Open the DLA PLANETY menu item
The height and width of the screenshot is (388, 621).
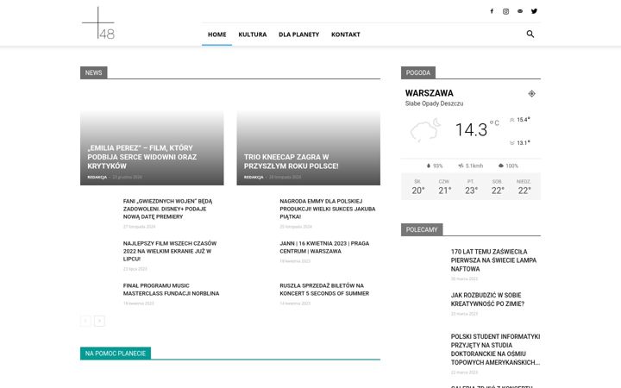298,34
